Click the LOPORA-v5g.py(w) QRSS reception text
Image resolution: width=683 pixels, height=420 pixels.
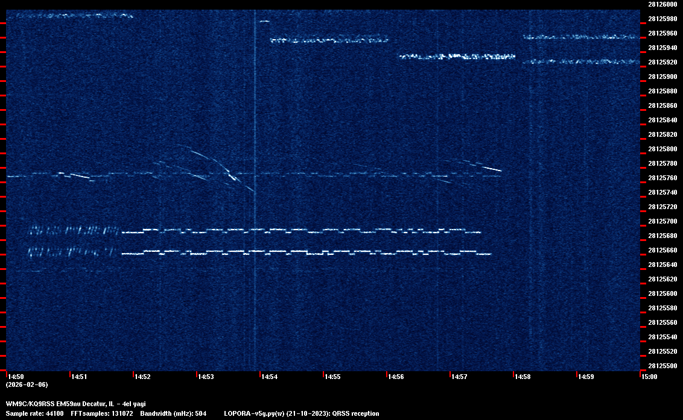pos(301,413)
